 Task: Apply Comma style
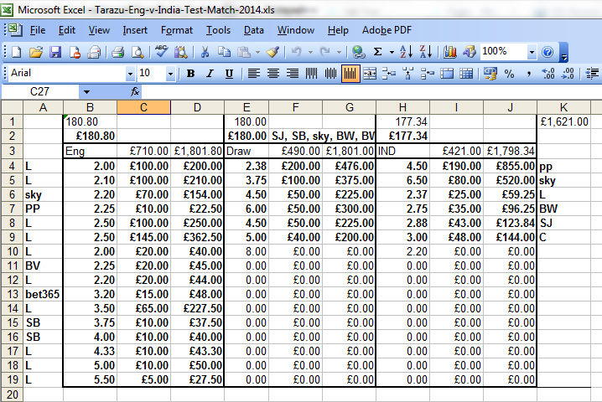pyautogui.click(x=529, y=74)
